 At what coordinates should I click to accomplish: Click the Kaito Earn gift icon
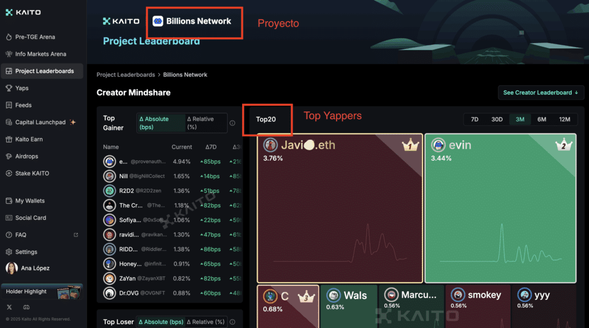(9, 139)
